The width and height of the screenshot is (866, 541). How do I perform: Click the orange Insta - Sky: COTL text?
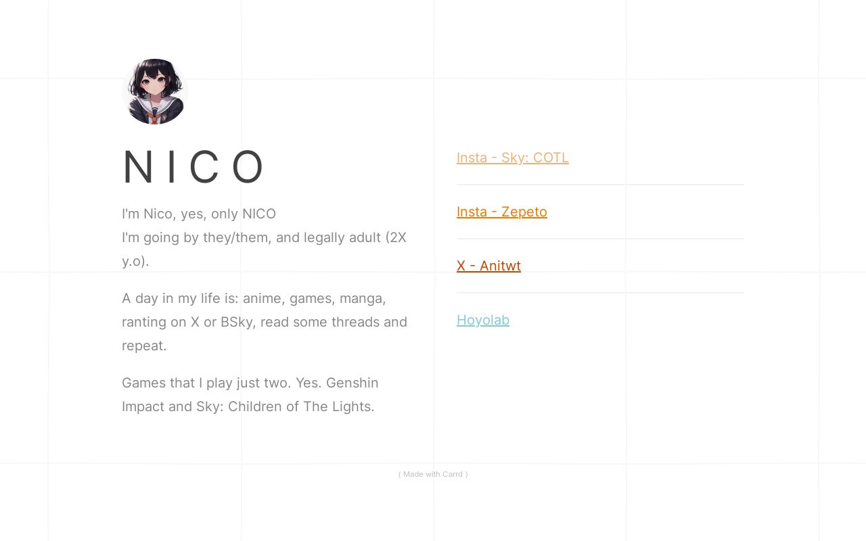coord(512,158)
